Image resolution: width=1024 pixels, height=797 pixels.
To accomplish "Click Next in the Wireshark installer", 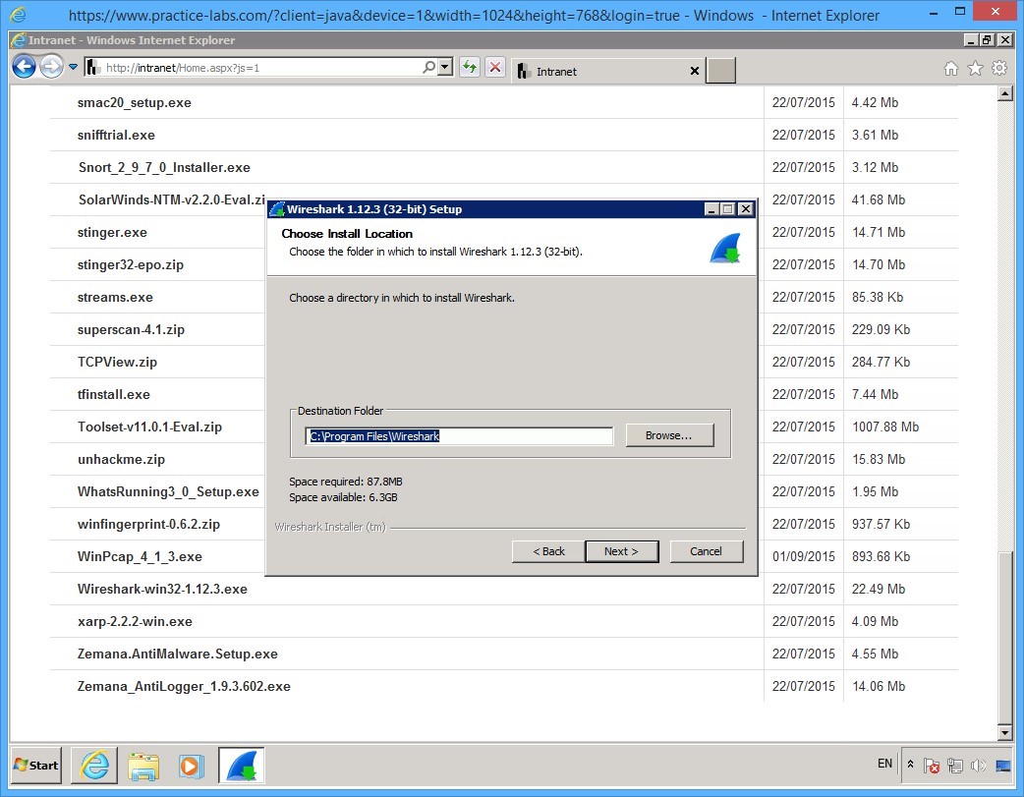I will click(x=621, y=551).
